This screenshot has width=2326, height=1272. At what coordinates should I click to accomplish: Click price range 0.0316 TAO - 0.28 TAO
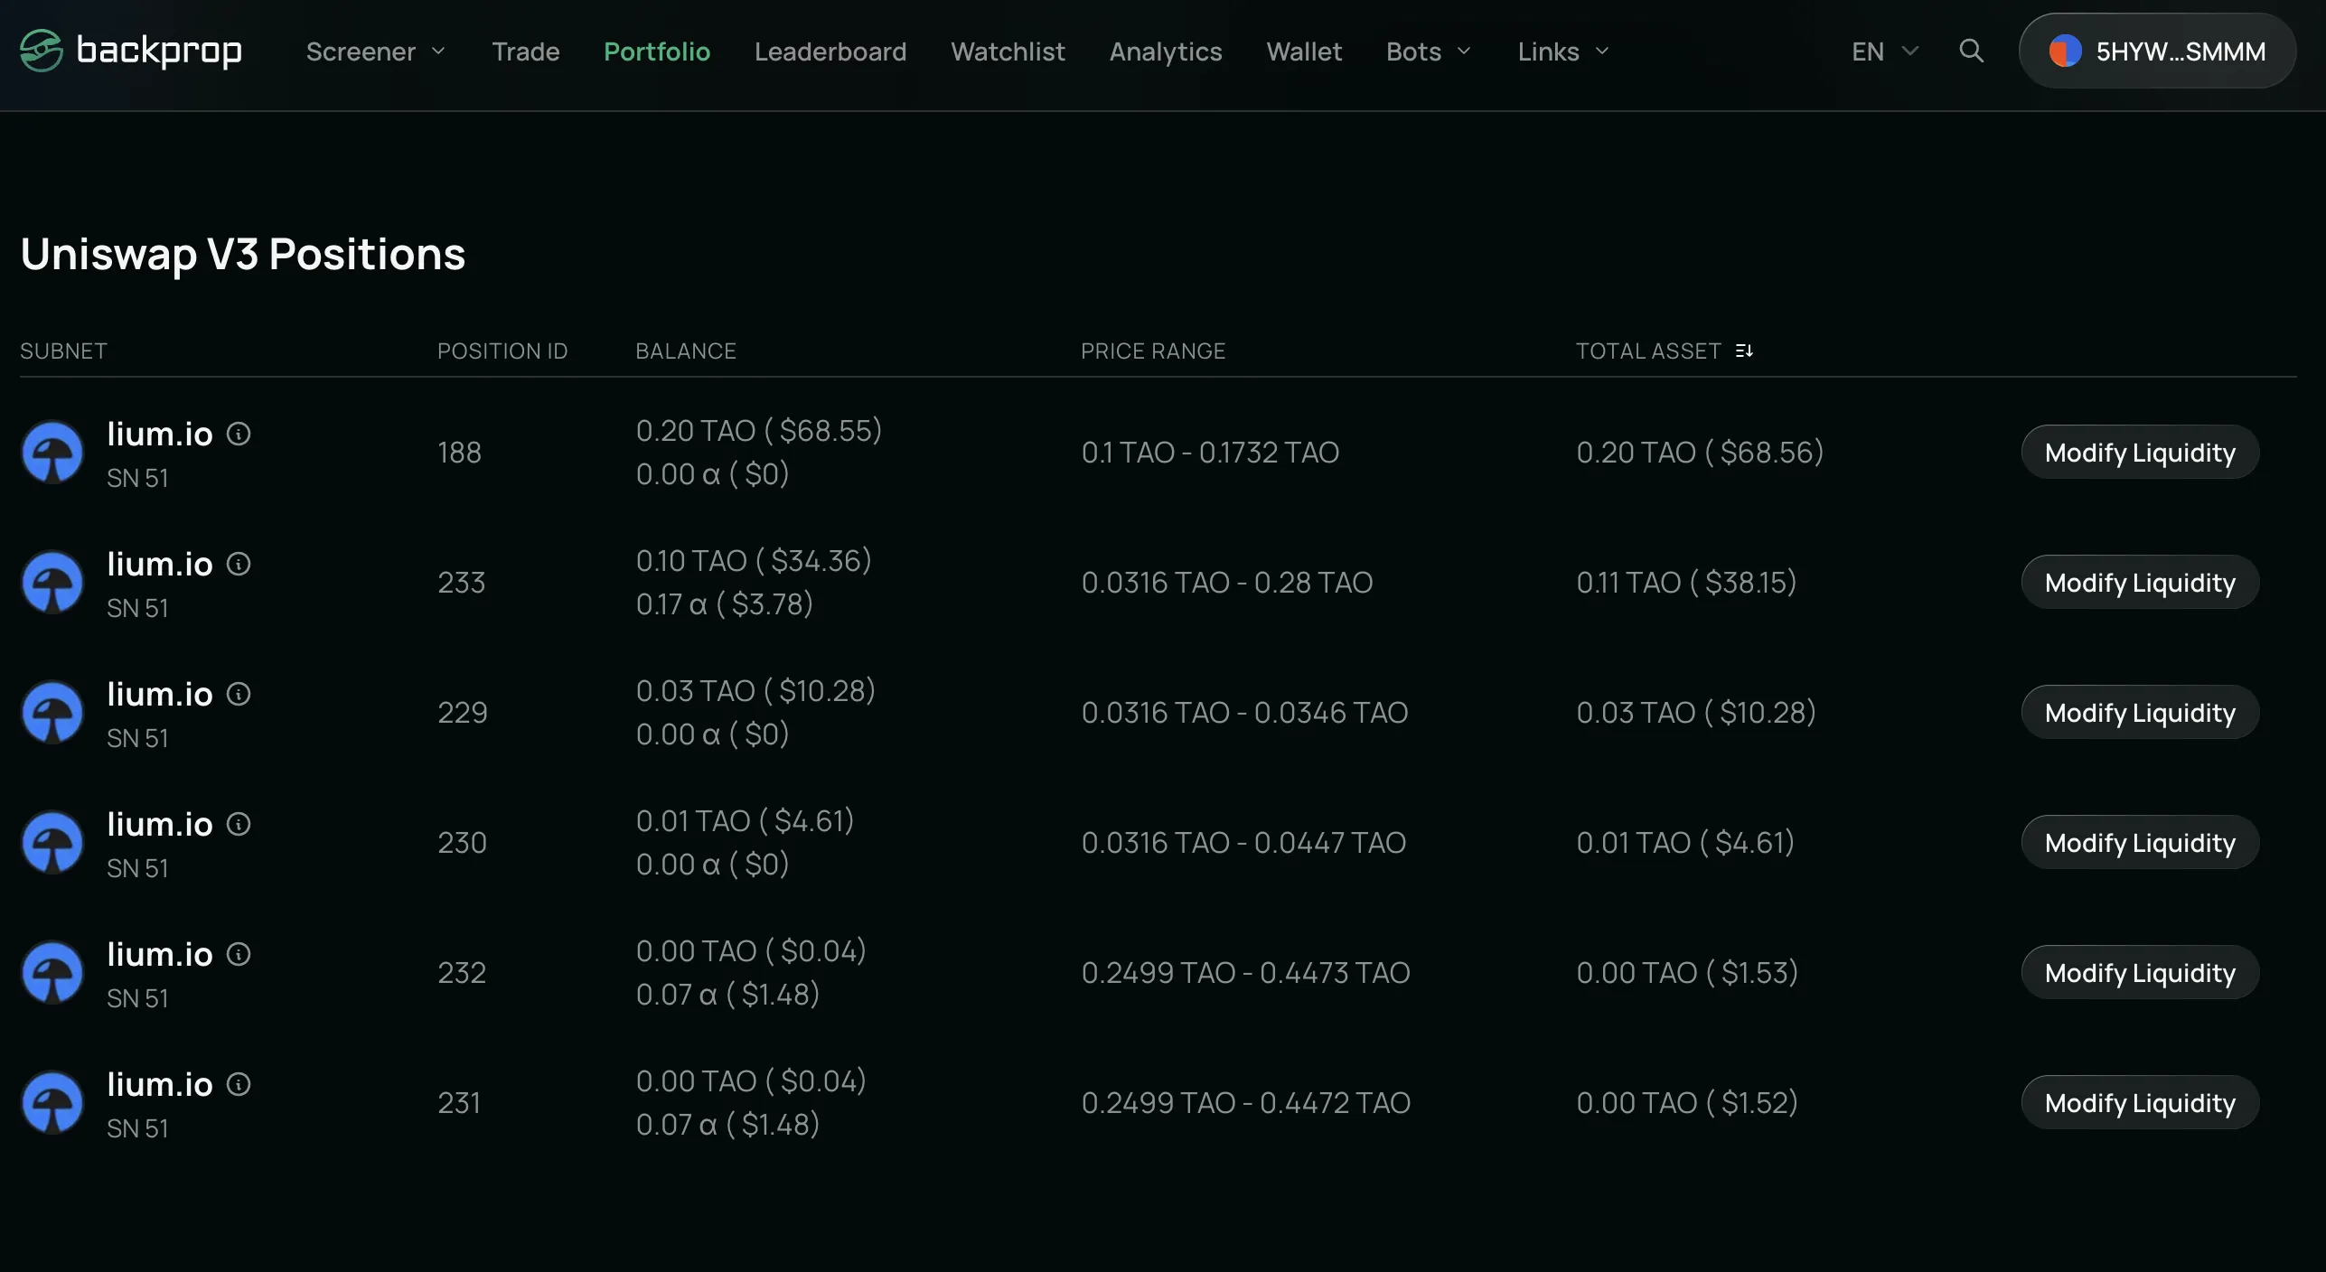1227,583
